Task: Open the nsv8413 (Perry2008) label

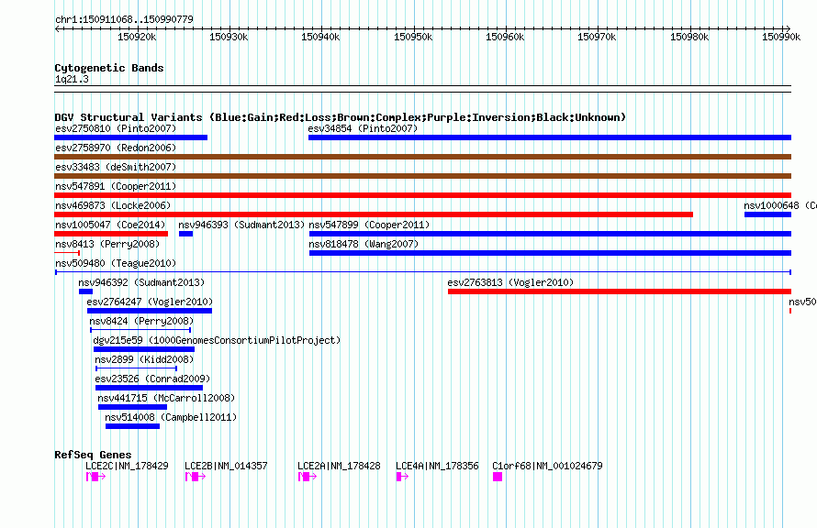Action: [x=107, y=244]
